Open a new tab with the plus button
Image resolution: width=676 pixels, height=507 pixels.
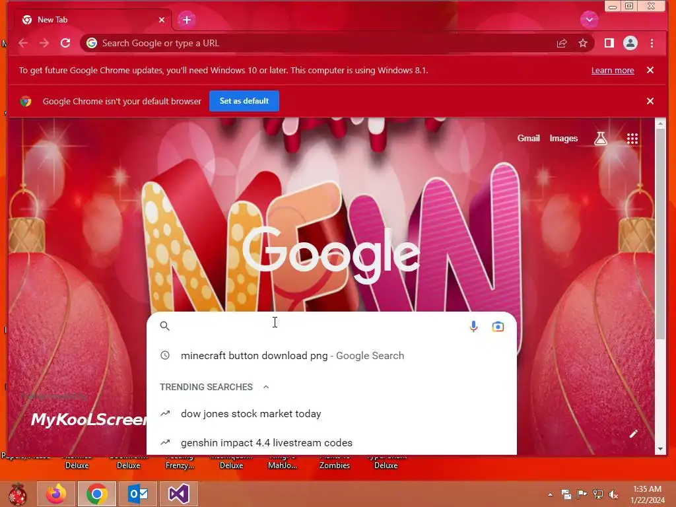(187, 20)
